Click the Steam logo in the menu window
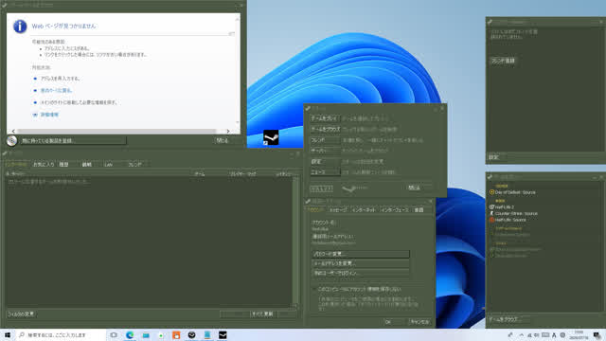The height and width of the screenshot is (341, 606). 355,188
